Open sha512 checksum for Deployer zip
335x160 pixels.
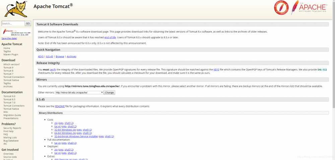69,150
